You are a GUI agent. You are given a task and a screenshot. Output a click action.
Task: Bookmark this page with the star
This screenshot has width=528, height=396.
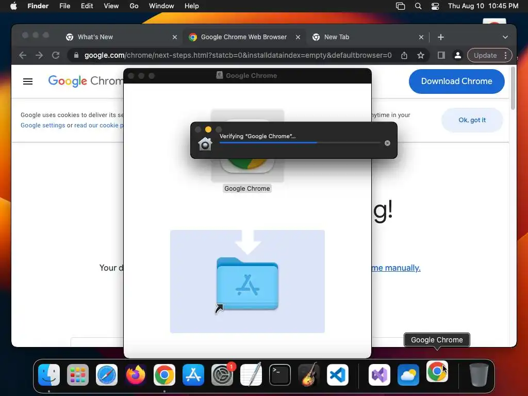pyautogui.click(x=421, y=55)
